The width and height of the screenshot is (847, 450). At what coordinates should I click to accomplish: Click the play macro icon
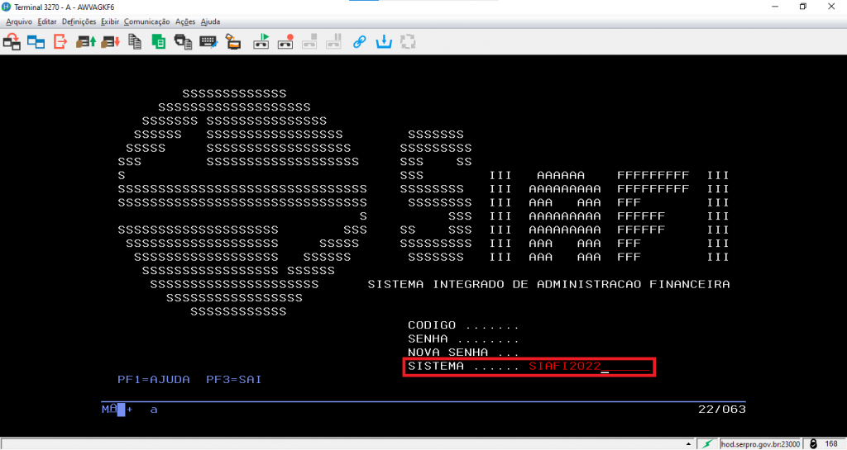(x=261, y=41)
